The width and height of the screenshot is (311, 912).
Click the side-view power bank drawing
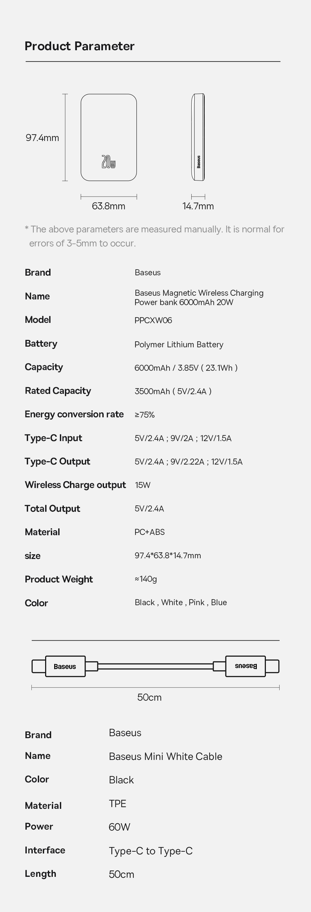[x=198, y=137]
